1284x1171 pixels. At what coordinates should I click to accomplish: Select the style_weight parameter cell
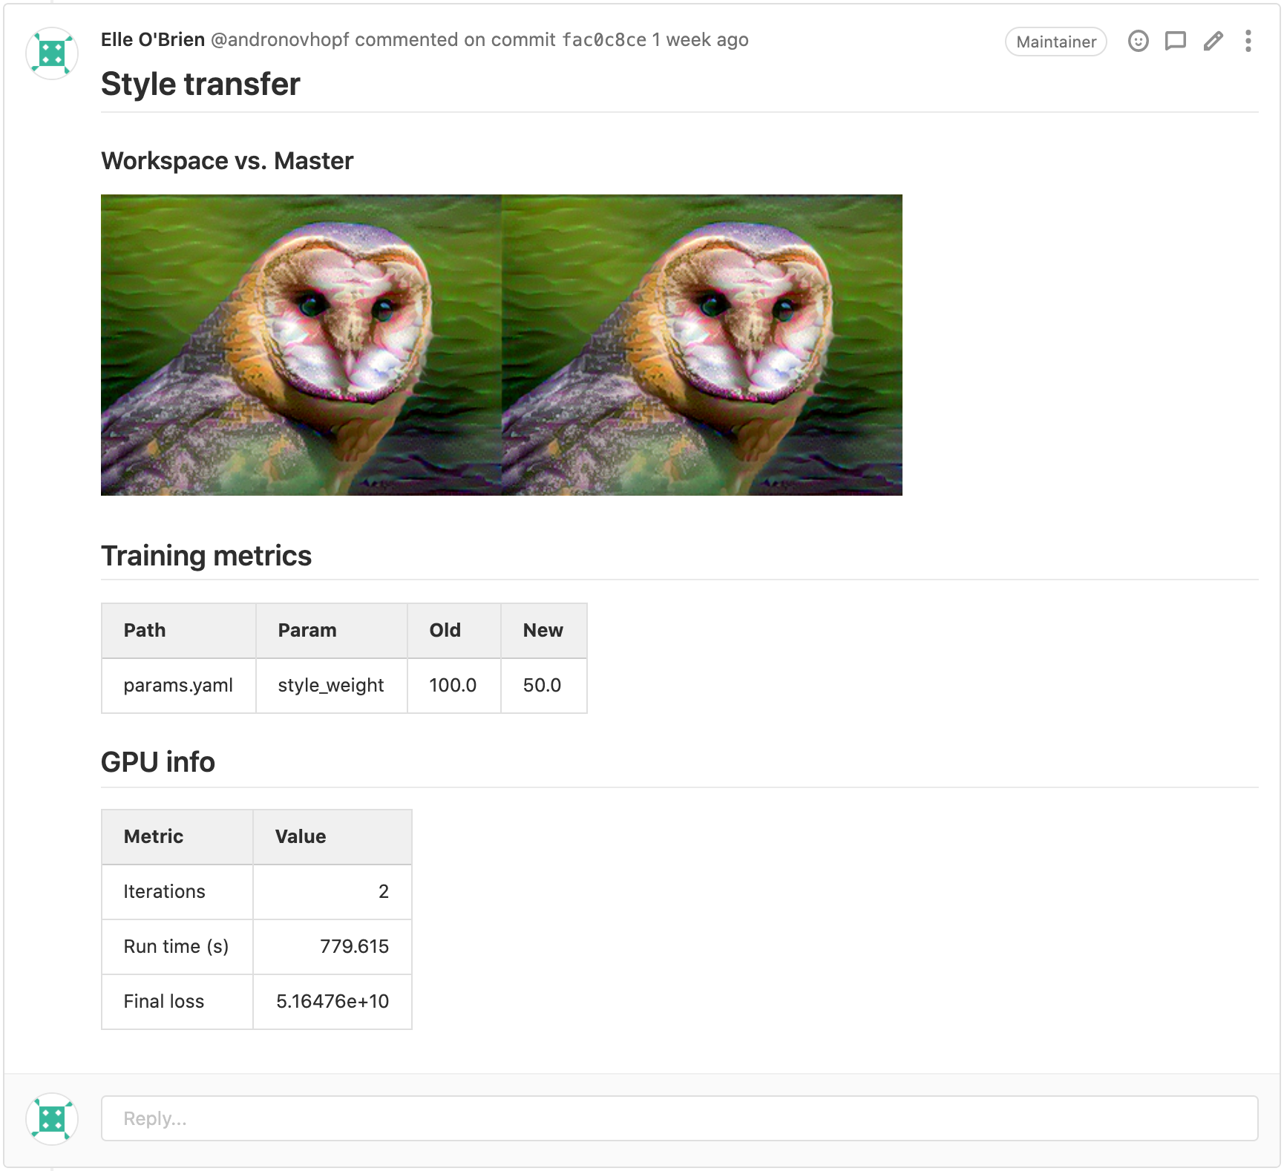[x=331, y=686]
